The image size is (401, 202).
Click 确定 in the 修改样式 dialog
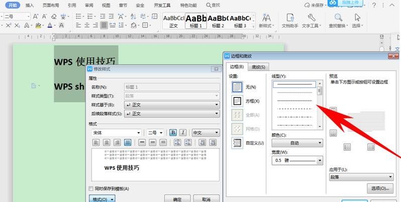click(177, 199)
